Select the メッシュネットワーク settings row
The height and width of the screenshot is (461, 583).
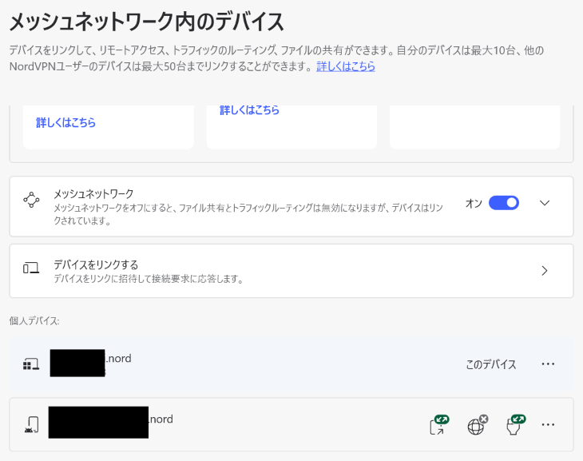click(291, 206)
